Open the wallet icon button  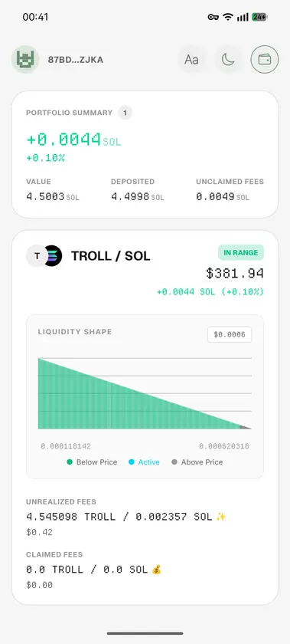tap(265, 60)
